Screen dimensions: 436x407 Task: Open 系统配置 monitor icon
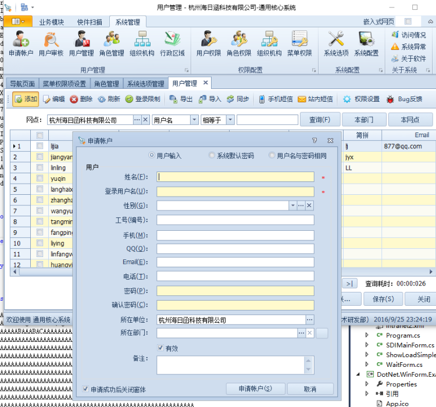pos(366,44)
